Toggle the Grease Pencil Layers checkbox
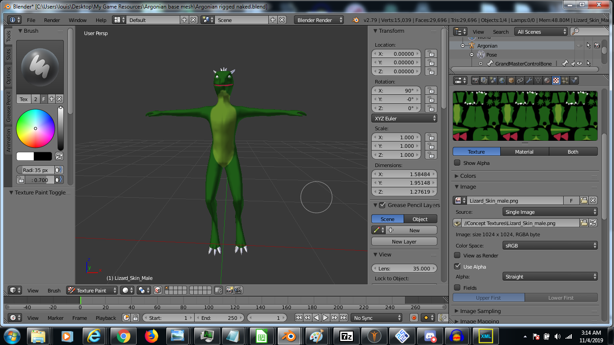This screenshot has width=614, height=345. [x=382, y=205]
